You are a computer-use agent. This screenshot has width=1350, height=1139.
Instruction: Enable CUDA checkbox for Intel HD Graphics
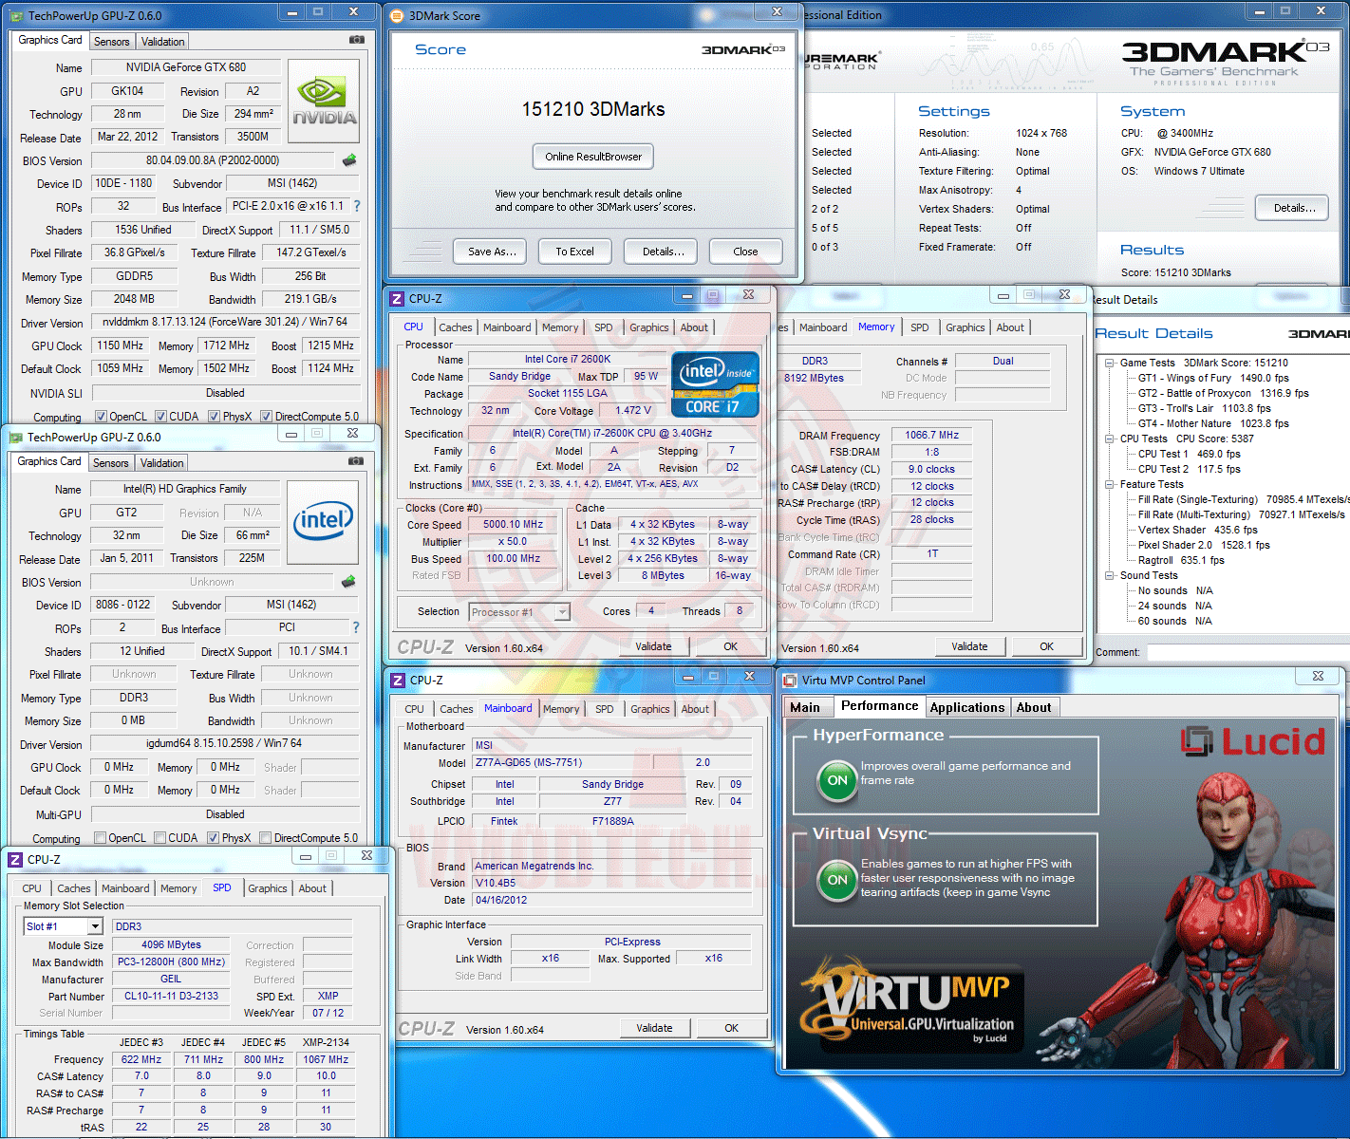pos(160,838)
